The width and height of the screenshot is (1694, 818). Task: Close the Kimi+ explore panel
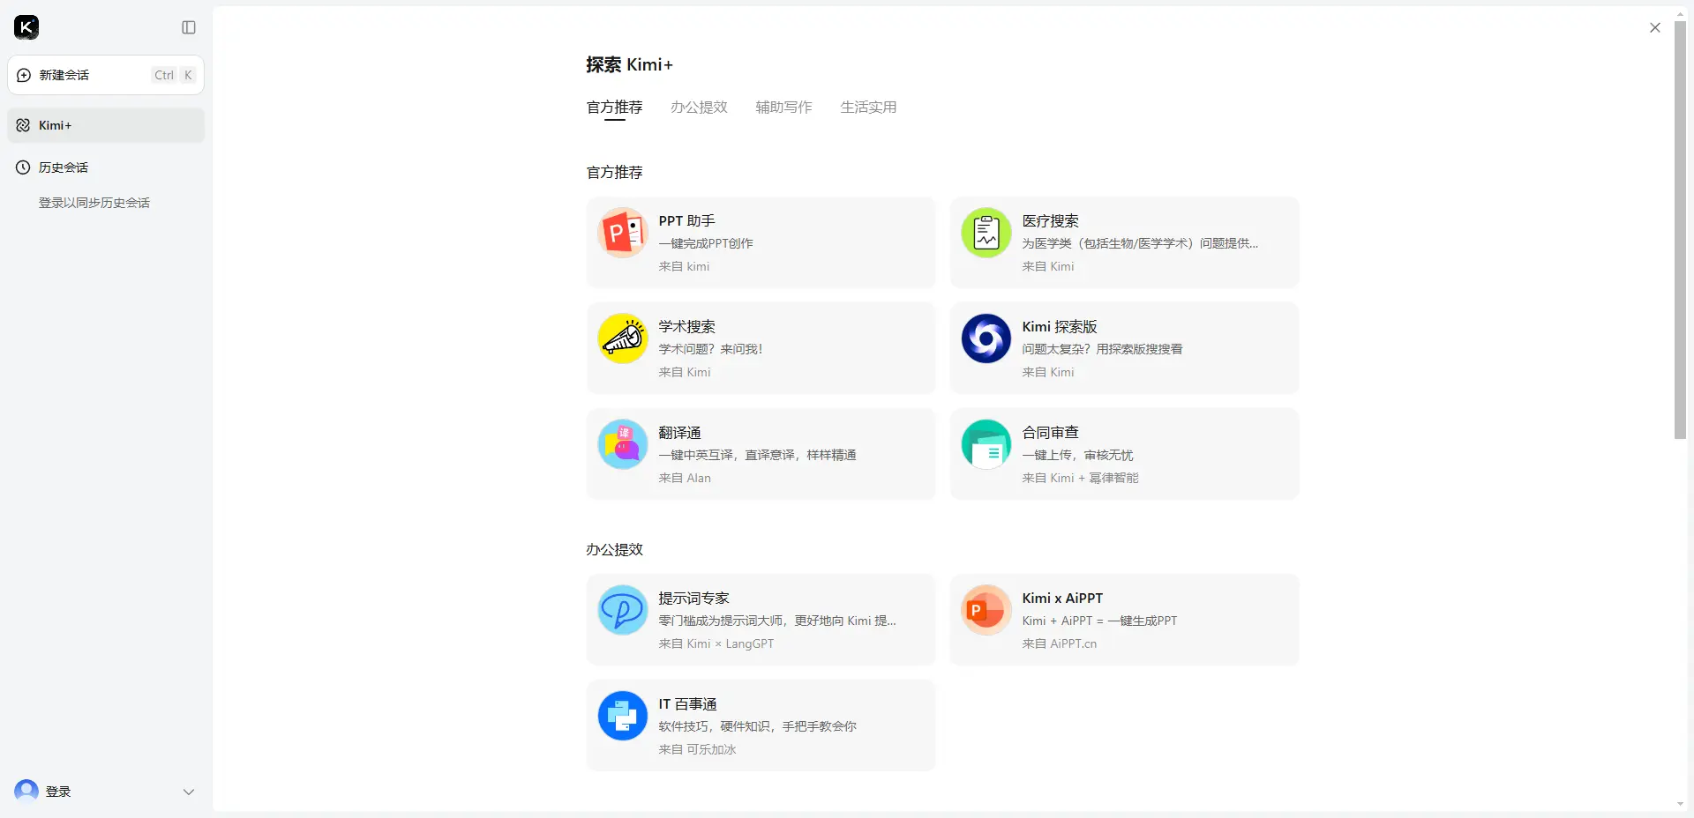pyautogui.click(x=1655, y=27)
